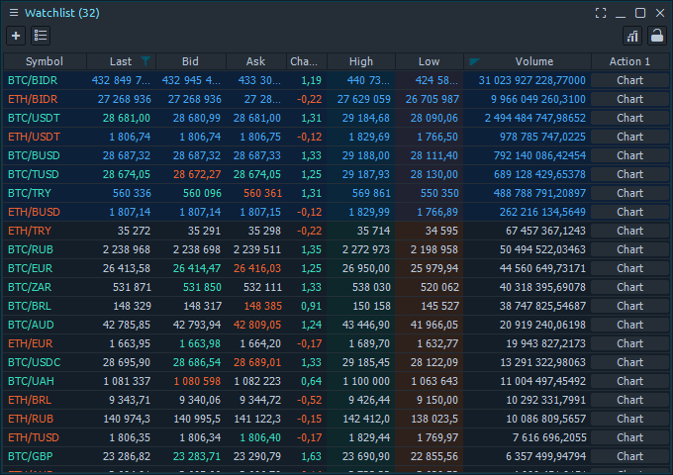The image size is (673, 475).
Task: Open Chart for ETH/TUSD
Action: pos(629,437)
